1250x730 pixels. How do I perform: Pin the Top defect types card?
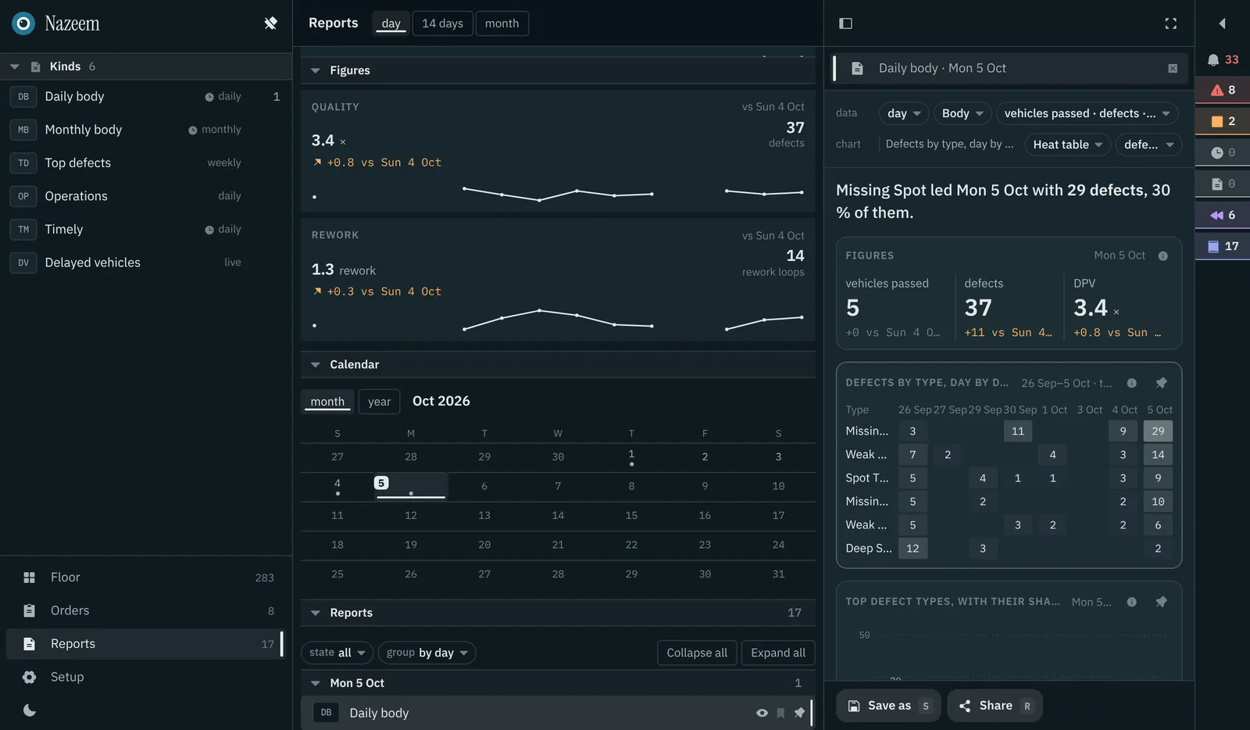[x=1162, y=602]
